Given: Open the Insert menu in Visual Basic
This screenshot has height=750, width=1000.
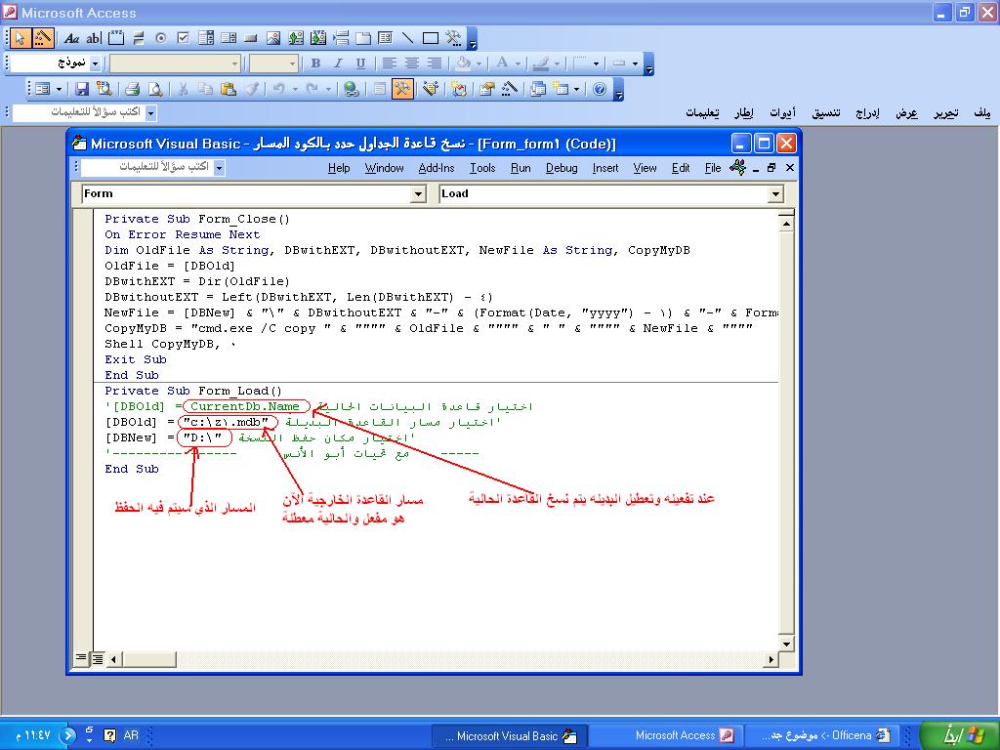Looking at the screenshot, I should 604,168.
